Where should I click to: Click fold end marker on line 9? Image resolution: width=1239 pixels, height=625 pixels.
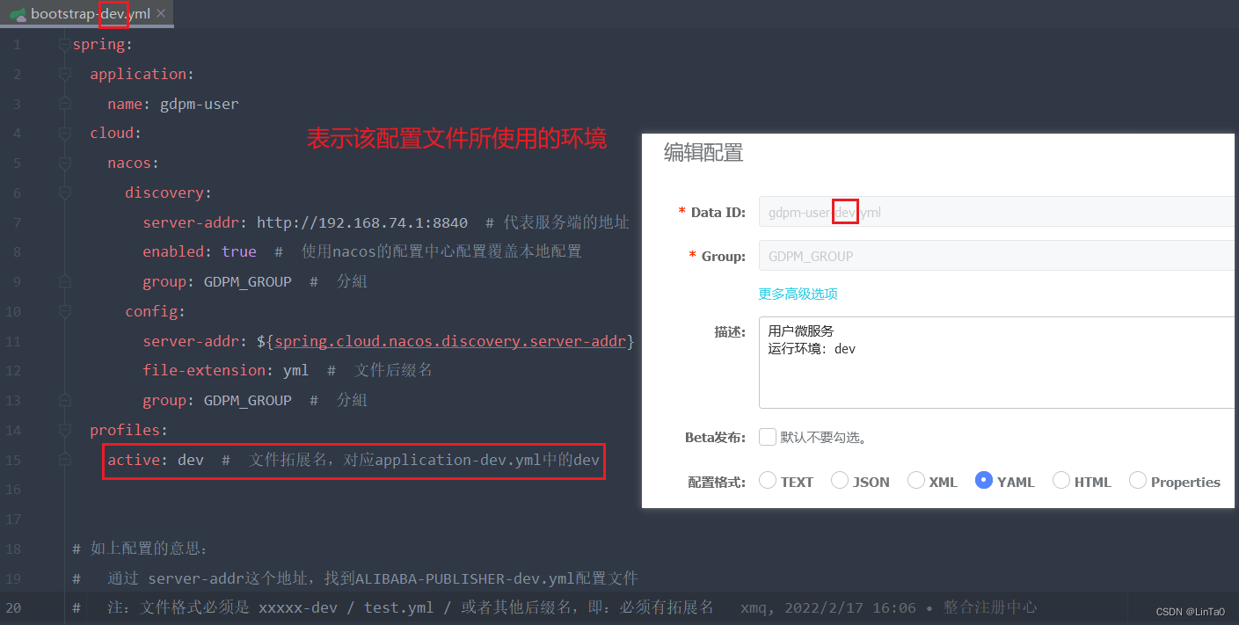click(x=64, y=281)
